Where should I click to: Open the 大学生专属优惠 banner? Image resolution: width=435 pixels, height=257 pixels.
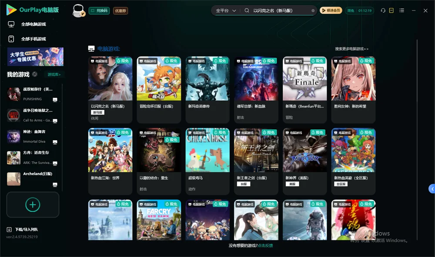[x=35, y=57]
